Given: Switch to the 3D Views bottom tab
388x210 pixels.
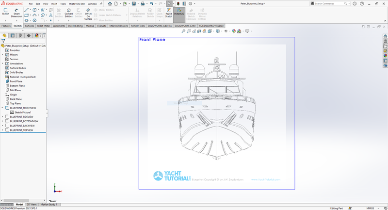Looking at the screenshot, I should pos(32,205).
